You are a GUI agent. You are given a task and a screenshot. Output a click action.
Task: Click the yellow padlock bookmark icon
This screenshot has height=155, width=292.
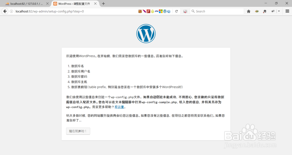tap(152, 11)
